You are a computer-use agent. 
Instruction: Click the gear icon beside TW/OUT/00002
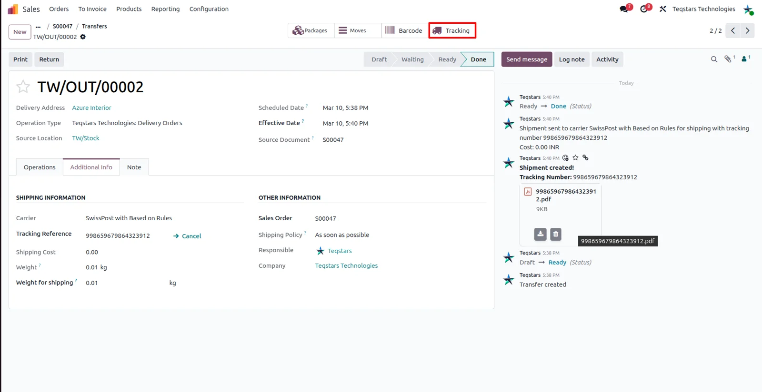(83, 37)
